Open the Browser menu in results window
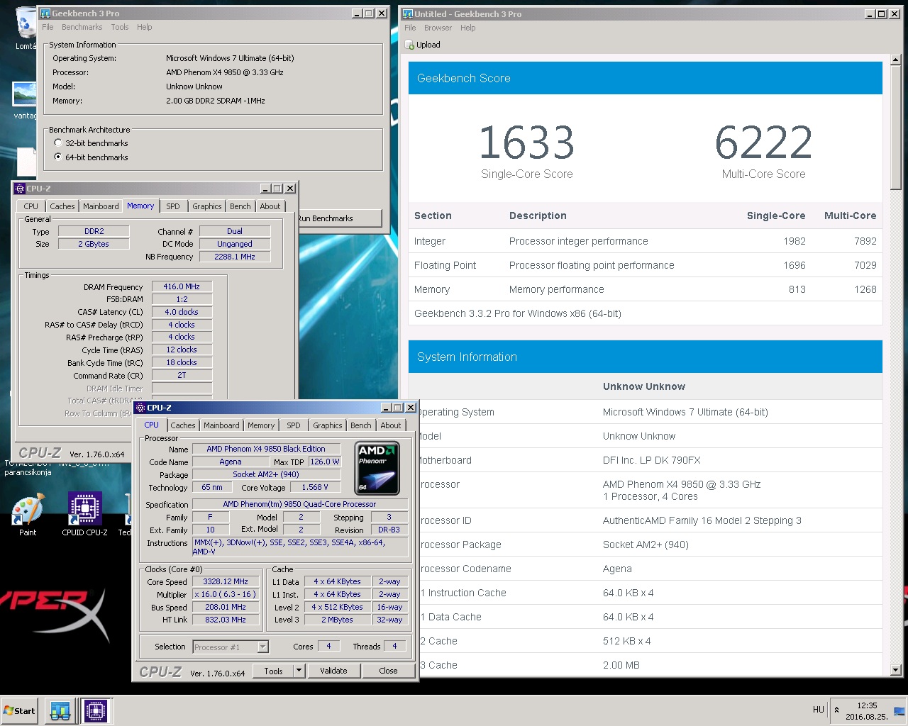The width and height of the screenshot is (908, 726). click(x=438, y=28)
